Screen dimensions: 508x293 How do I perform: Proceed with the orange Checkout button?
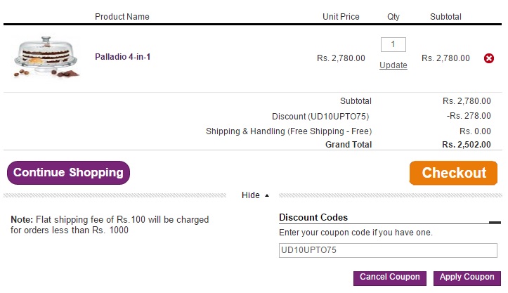[453, 173]
